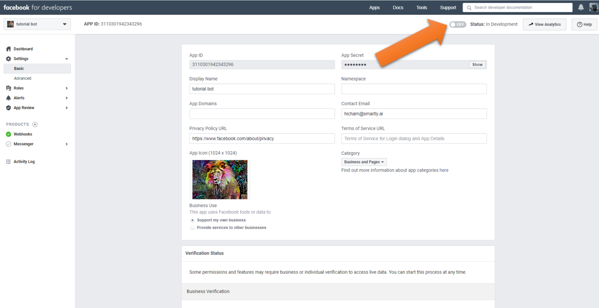The image size is (599, 308).
Task: Click the Help button
Action: (584, 24)
